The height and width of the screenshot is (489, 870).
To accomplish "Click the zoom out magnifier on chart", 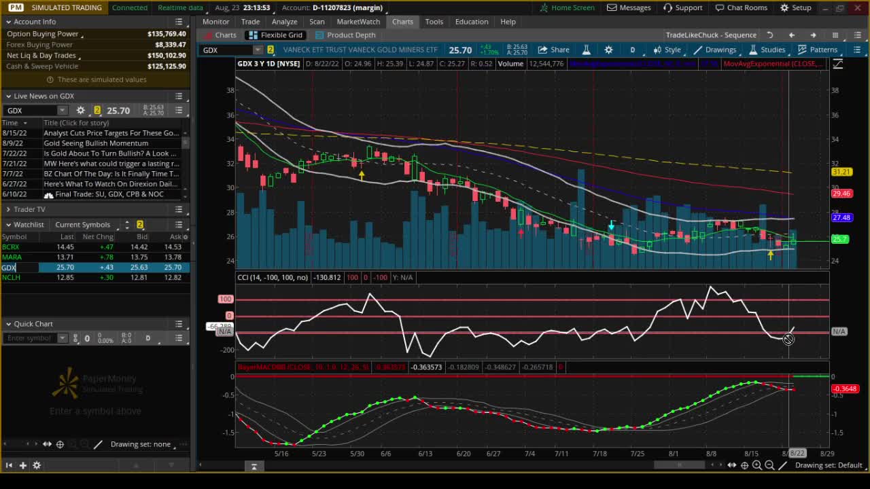I will click(769, 465).
